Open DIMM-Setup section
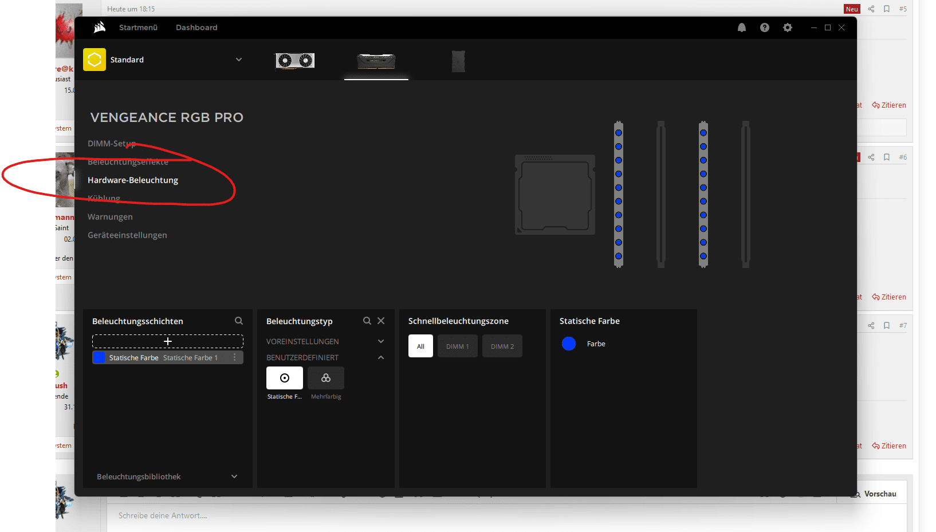 (x=112, y=144)
